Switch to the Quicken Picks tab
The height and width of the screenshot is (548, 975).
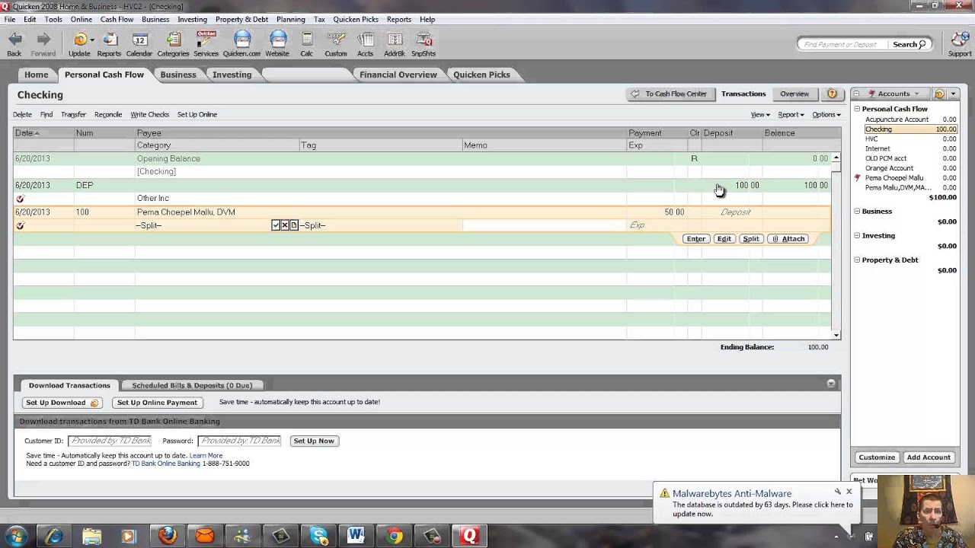(x=481, y=75)
